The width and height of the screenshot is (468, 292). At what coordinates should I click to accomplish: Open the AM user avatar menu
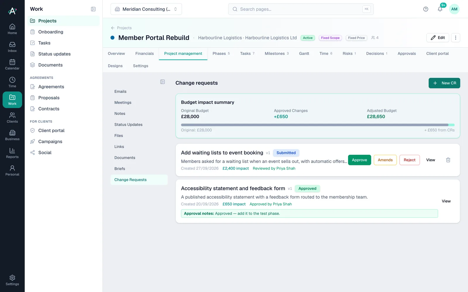pyautogui.click(x=454, y=9)
